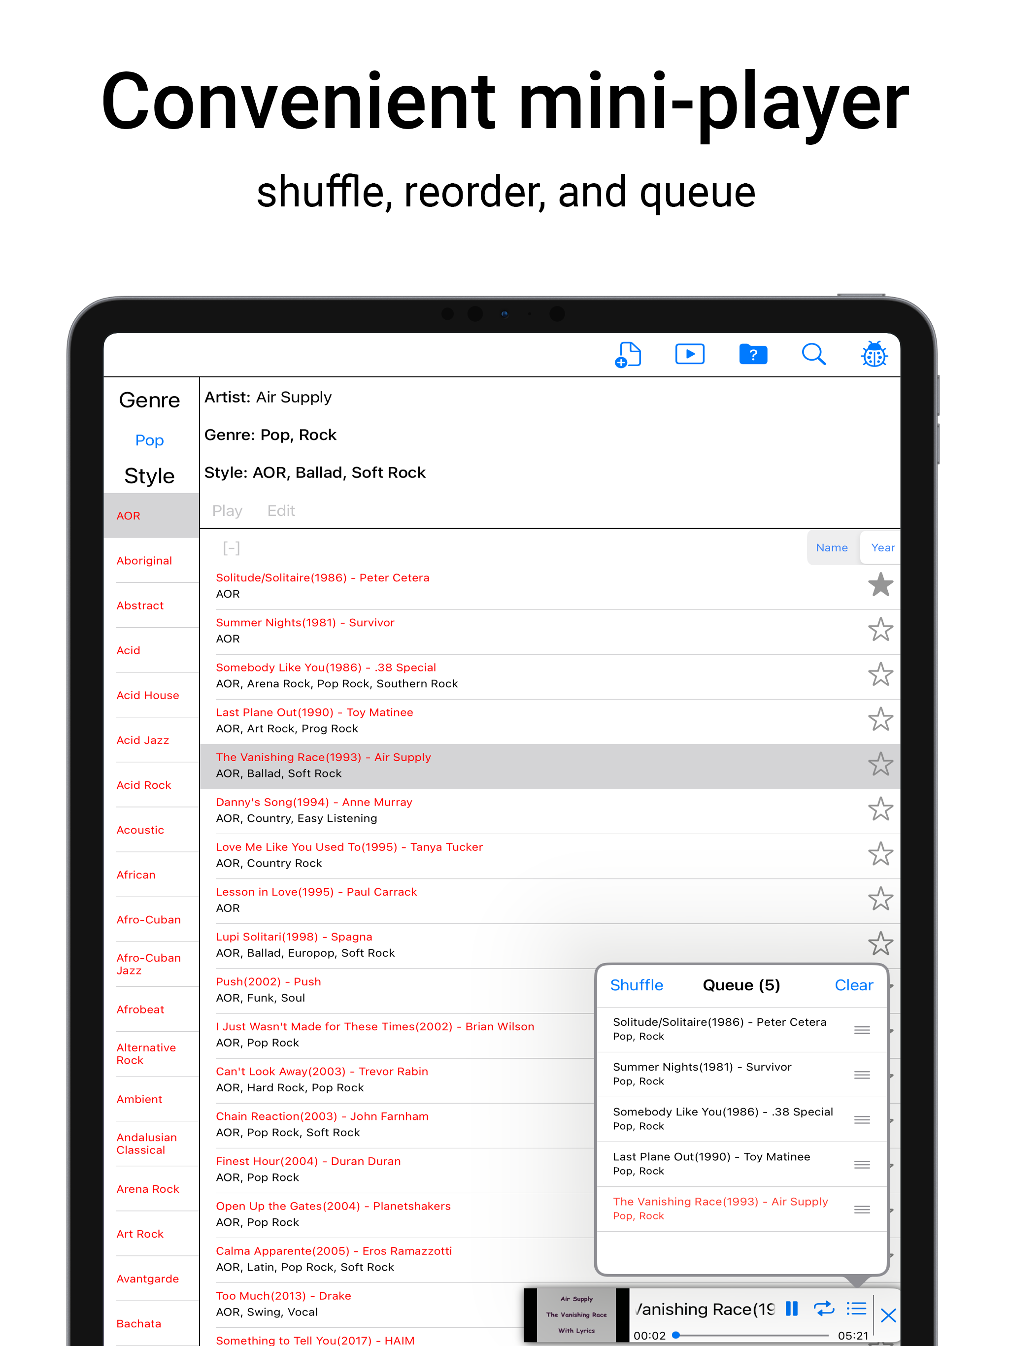The height and width of the screenshot is (1346, 1009).
Task: Select Ambient style
Action: point(152,1099)
